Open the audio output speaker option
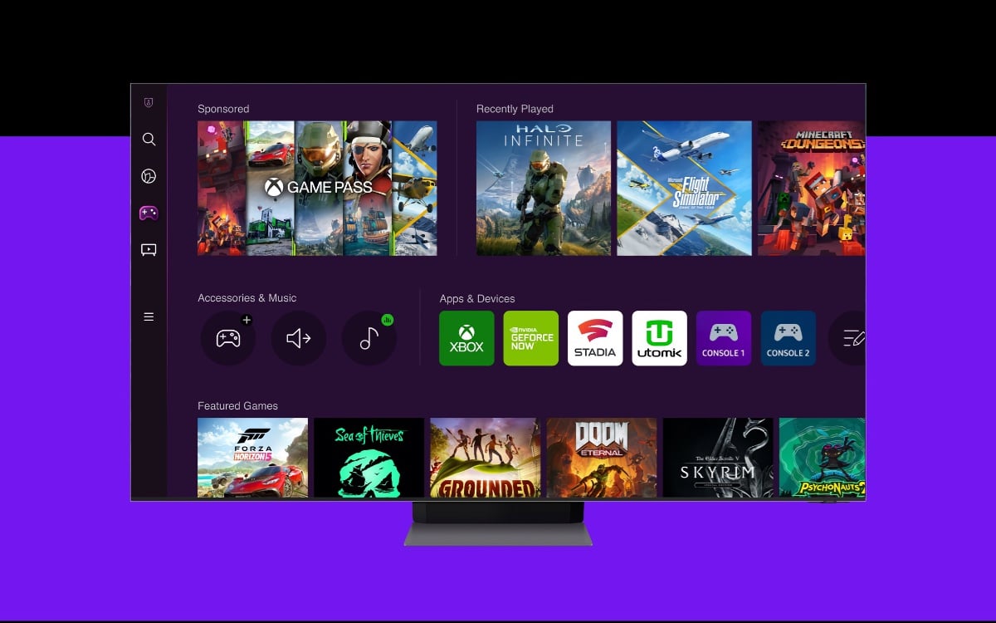This screenshot has height=623, width=996. [x=299, y=338]
